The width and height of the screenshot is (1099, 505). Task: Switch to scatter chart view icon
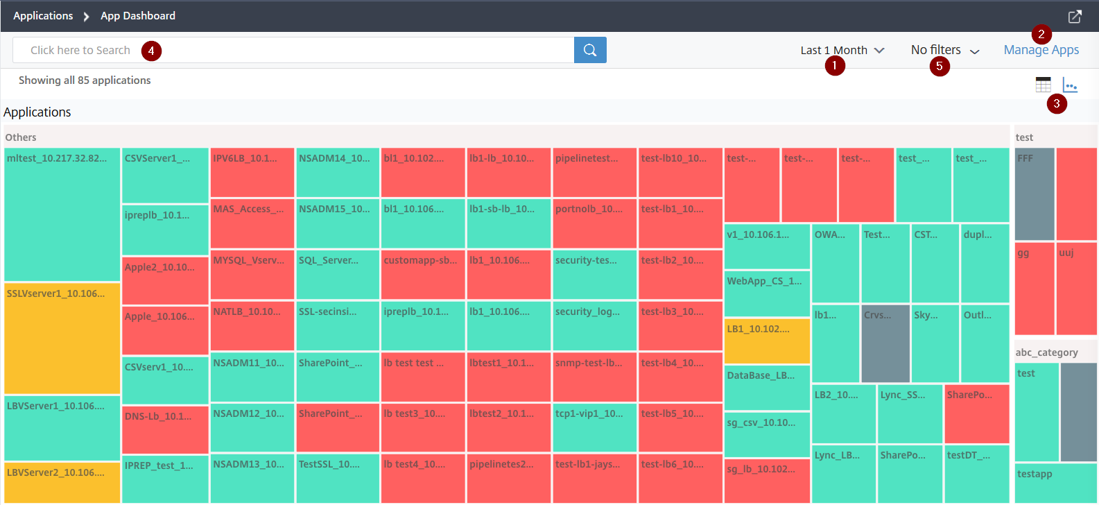click(x=1070, y=85)
